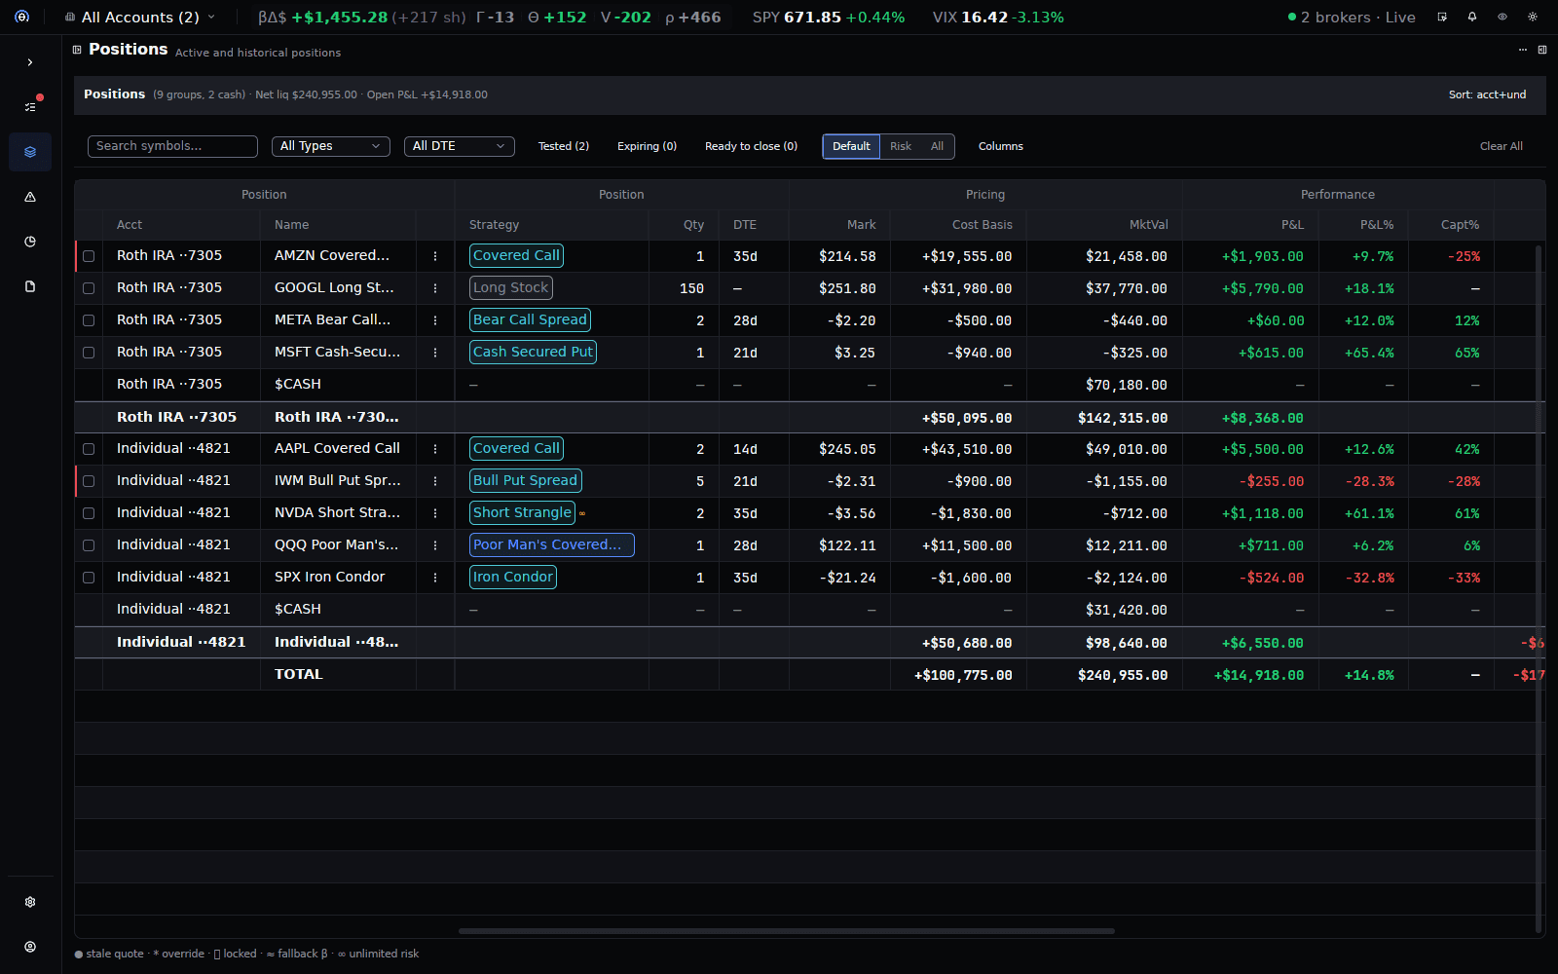Toggle privacy eye icon in the header

point(1502,17)
